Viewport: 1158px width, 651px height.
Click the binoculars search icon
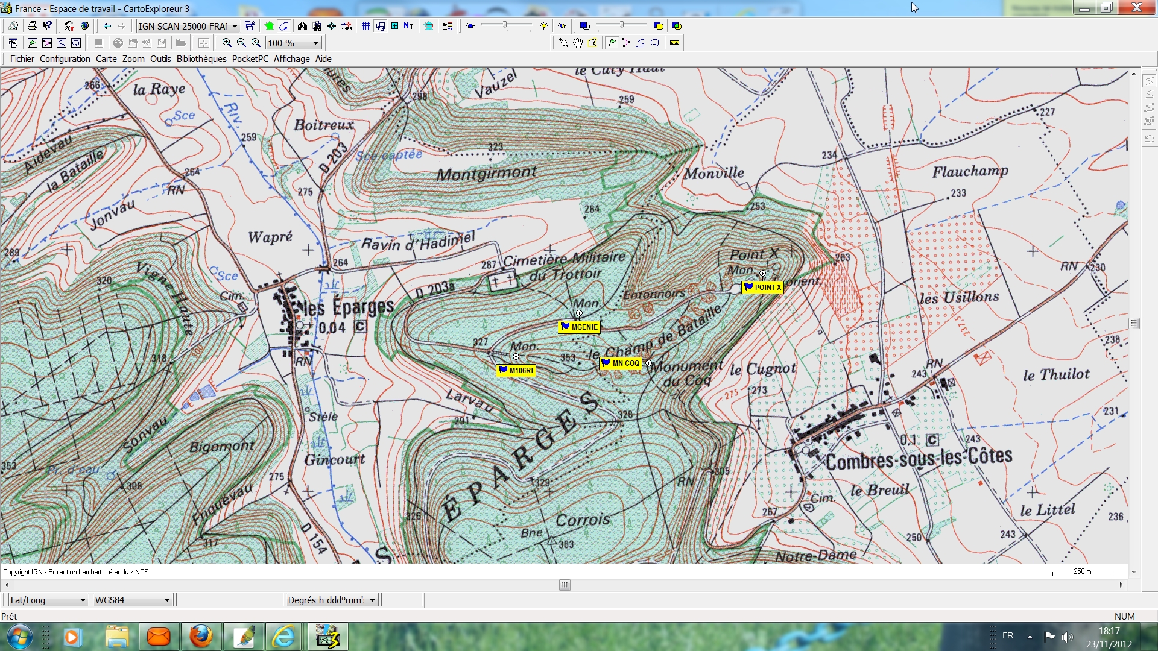pos(302,26)
